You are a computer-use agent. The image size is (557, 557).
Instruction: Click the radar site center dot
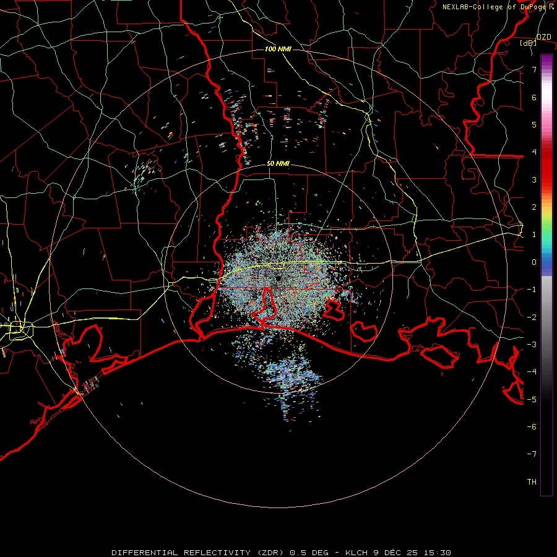278,278
